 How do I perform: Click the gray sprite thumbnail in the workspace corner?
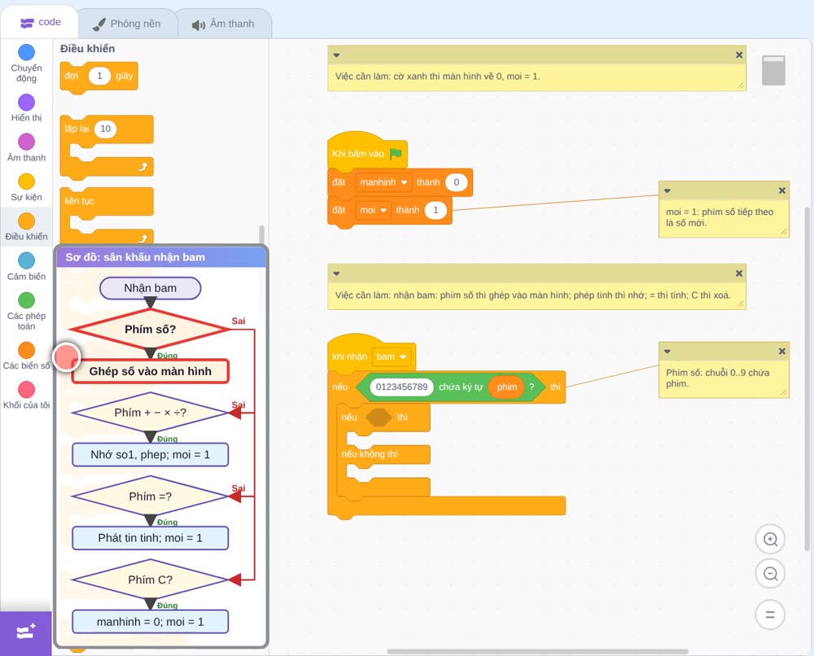[x=773, y=70]
